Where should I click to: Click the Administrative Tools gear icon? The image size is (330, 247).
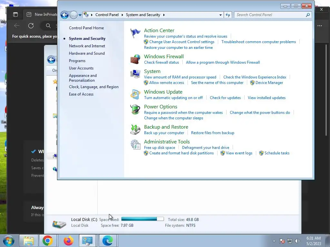(135, 144)
